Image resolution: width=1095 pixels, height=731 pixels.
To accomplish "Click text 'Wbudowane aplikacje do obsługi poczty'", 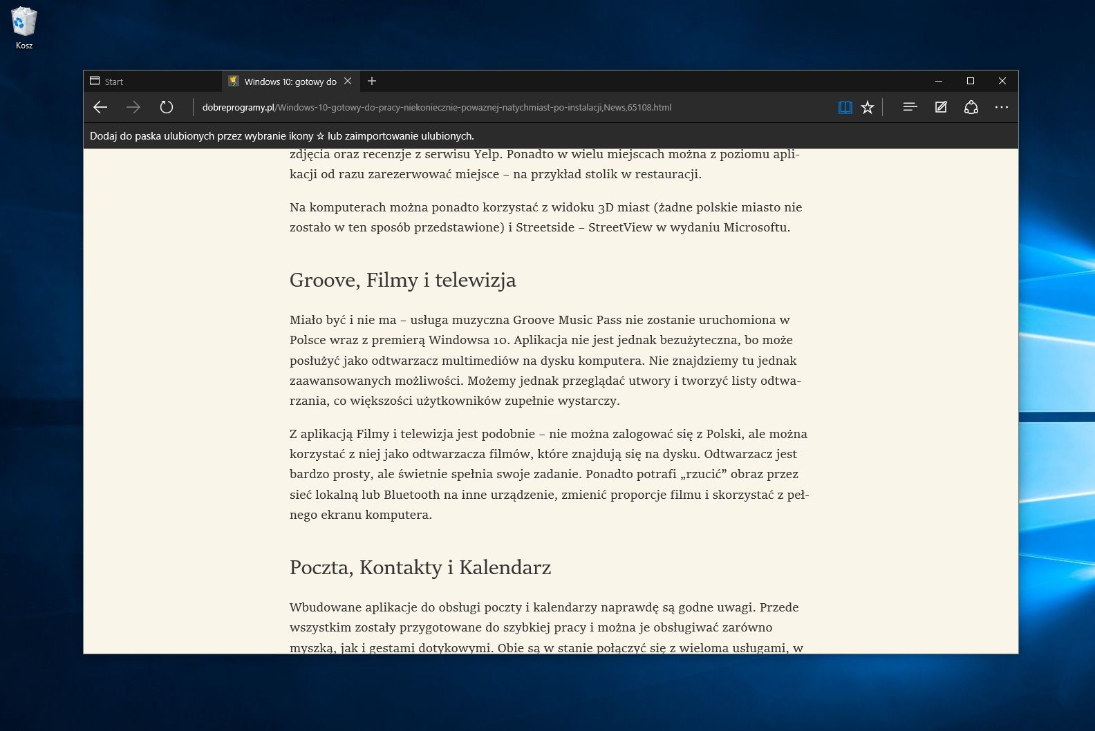I will coord(406,607).
